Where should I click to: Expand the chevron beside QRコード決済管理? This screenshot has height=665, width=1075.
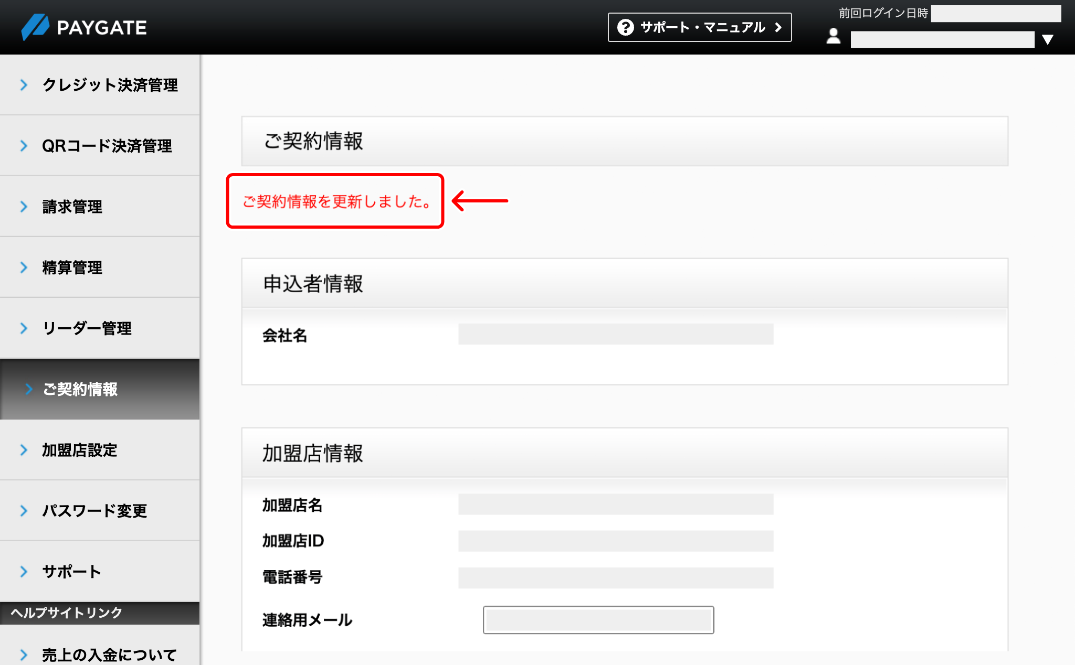(x=24, y=146)
